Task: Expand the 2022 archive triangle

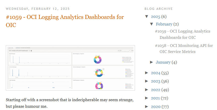Action: [147, 90]
